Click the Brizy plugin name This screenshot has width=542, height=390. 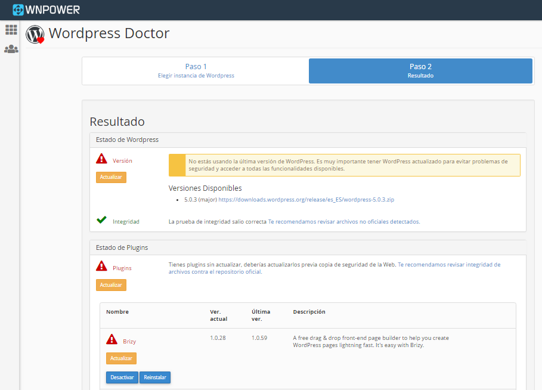[129, 341]
